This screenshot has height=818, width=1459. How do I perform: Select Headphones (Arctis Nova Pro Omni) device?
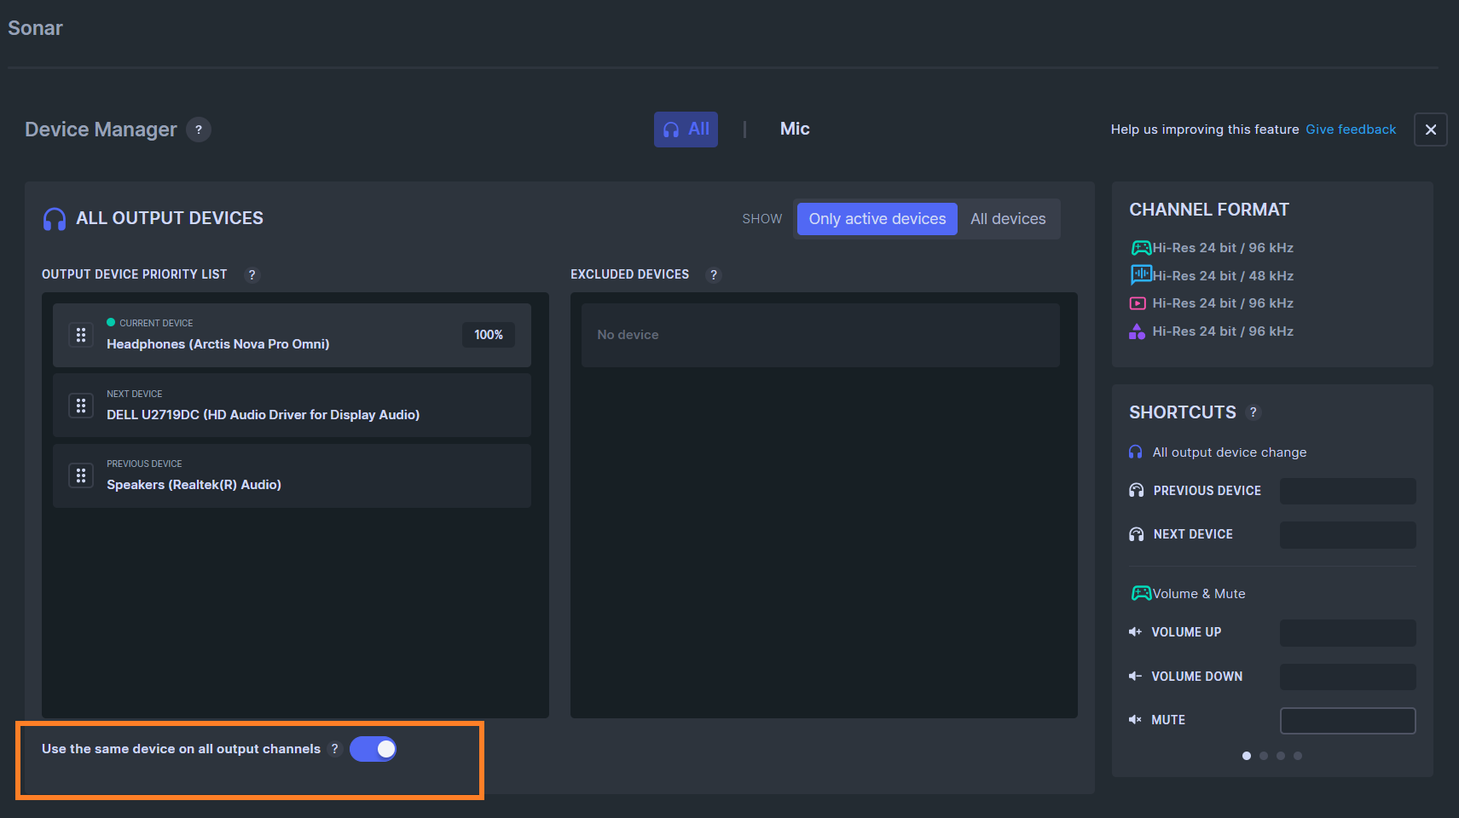(x=292, y=335)
